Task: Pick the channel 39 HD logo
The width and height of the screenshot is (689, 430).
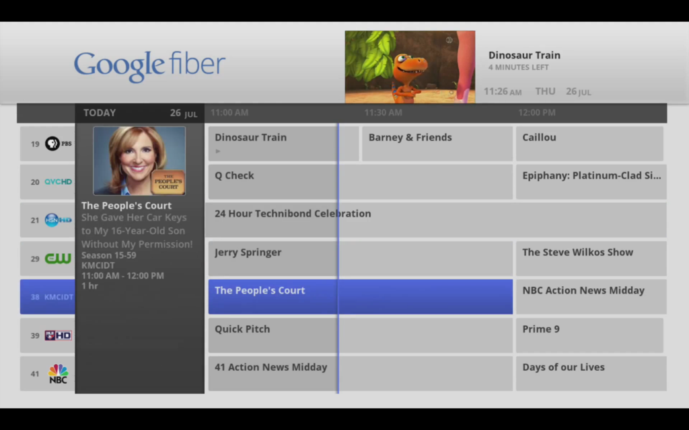Action: coord(58,335)
